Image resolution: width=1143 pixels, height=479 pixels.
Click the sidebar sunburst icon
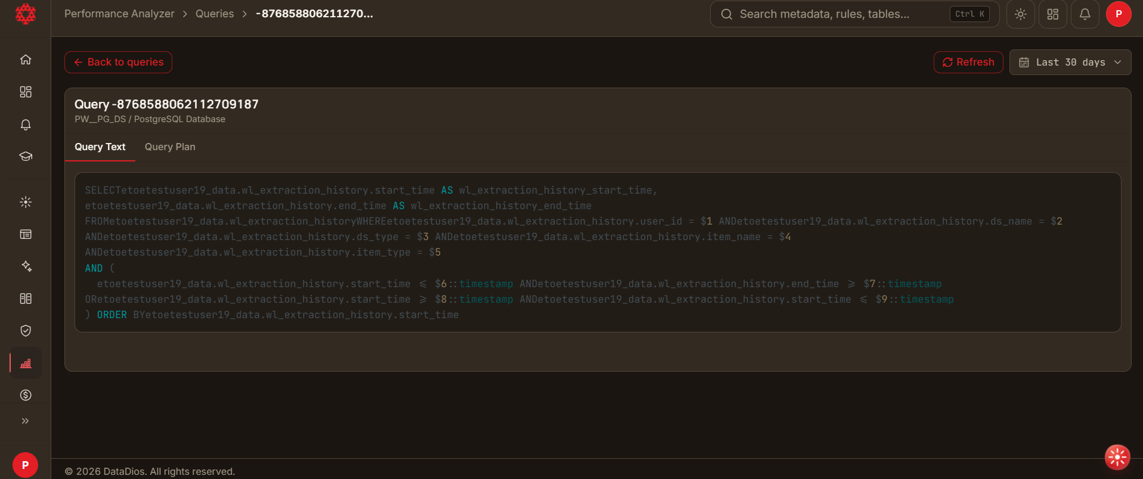26,202
